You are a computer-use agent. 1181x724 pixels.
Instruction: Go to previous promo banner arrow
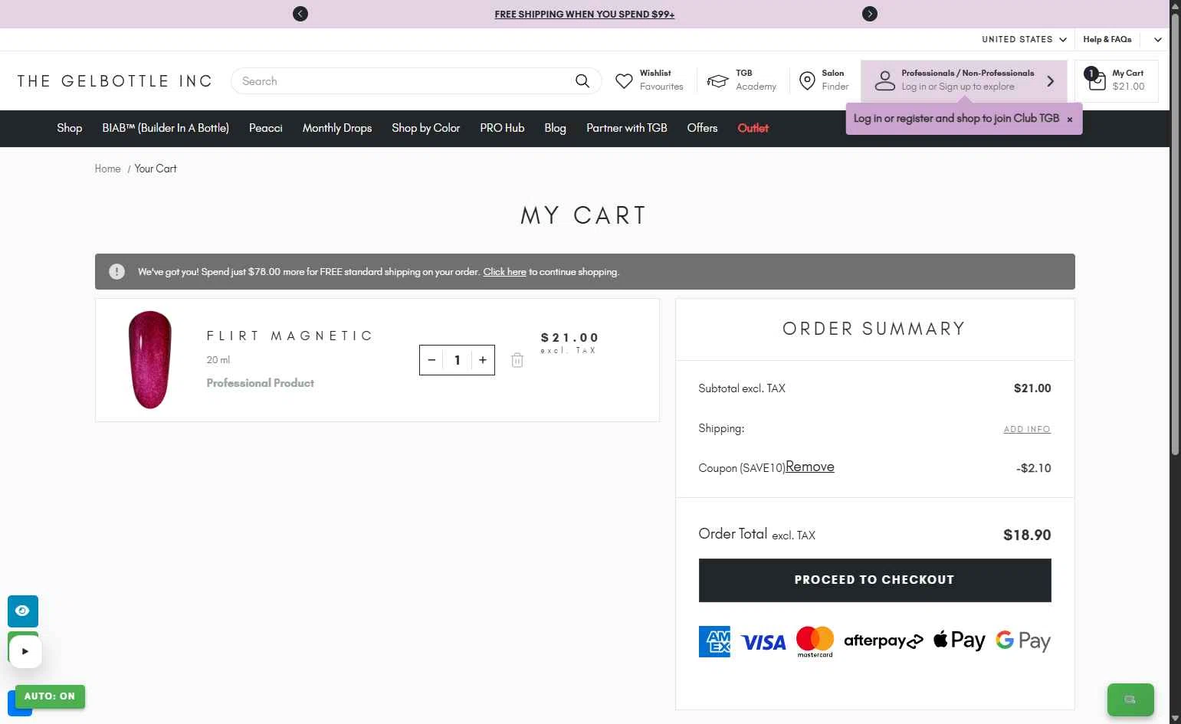tap(300, 14)
